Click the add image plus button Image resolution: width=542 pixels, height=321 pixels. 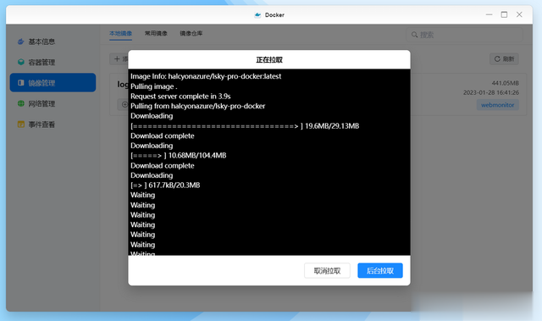119,59
